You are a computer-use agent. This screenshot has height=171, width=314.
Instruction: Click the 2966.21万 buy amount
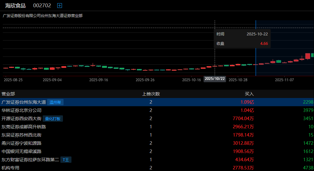[243, 127]
